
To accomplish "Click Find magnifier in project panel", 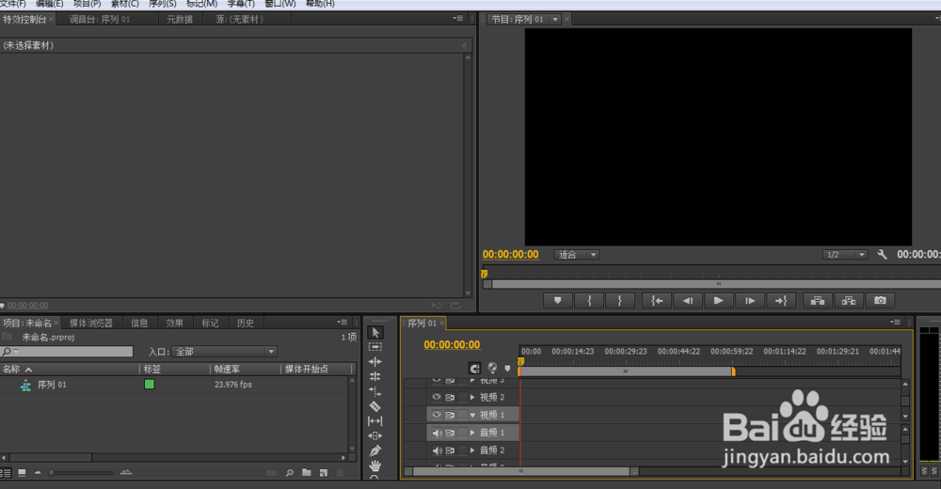I will click(x=289, y=473).
